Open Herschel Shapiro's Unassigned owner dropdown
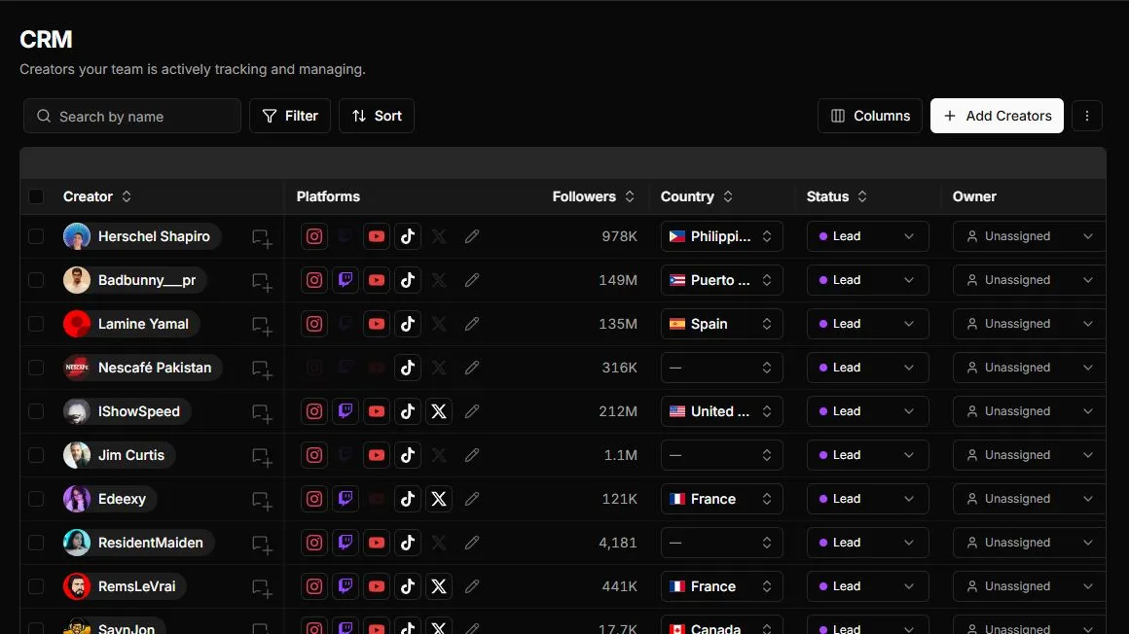This screenshot has height=634, width=1129. 1029,236
